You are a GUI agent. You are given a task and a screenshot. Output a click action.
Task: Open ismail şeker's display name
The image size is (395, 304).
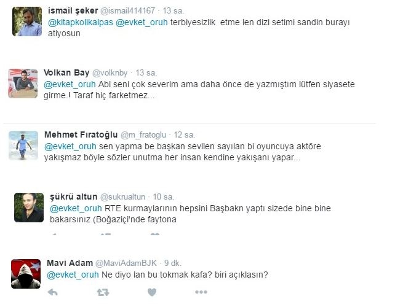(x=73, y=11)
